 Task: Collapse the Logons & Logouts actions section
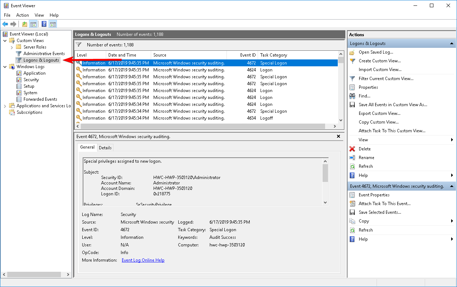(452, 43)
